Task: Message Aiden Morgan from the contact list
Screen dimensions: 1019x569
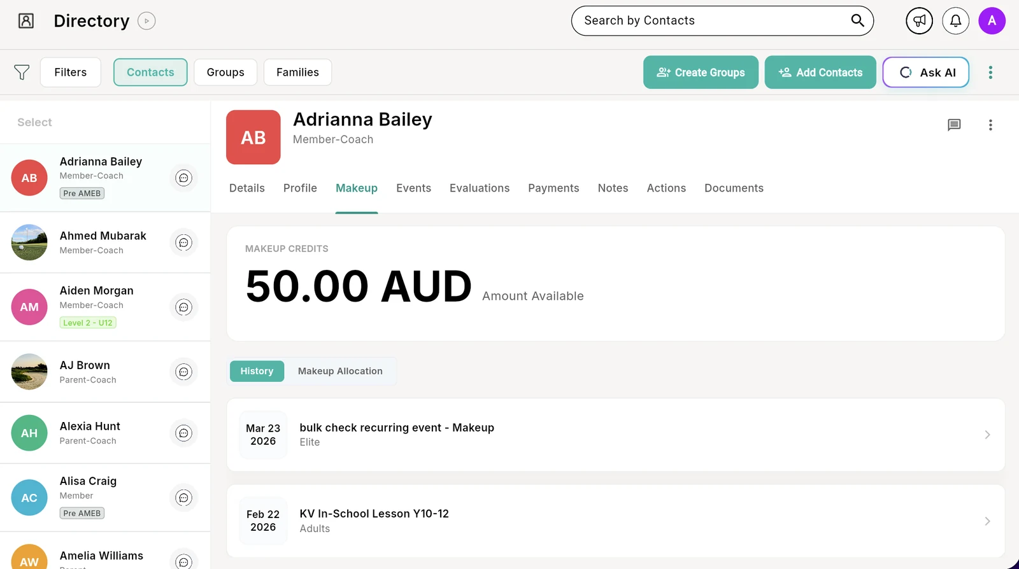Action: click(x=183, y=307)
